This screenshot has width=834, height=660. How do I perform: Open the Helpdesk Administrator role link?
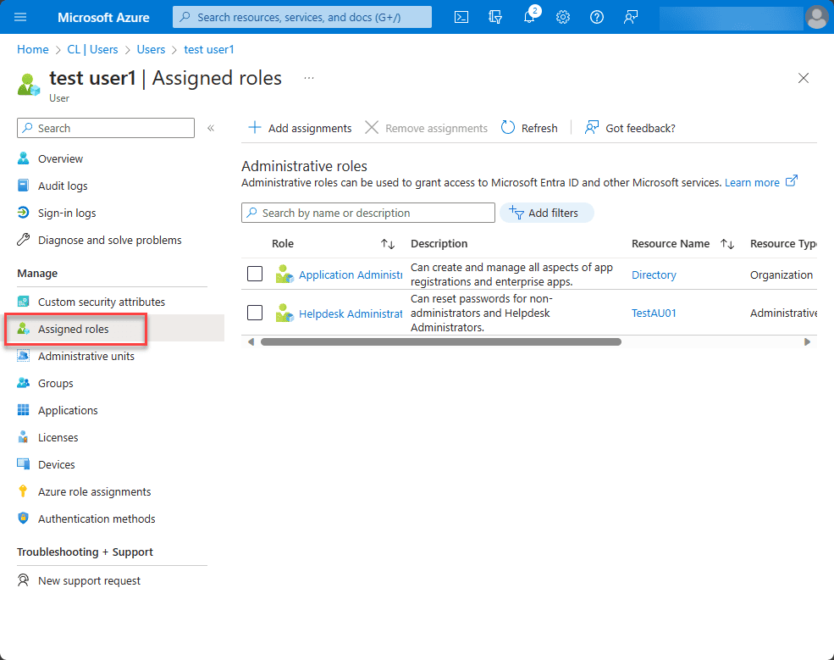tap(351, 313)
